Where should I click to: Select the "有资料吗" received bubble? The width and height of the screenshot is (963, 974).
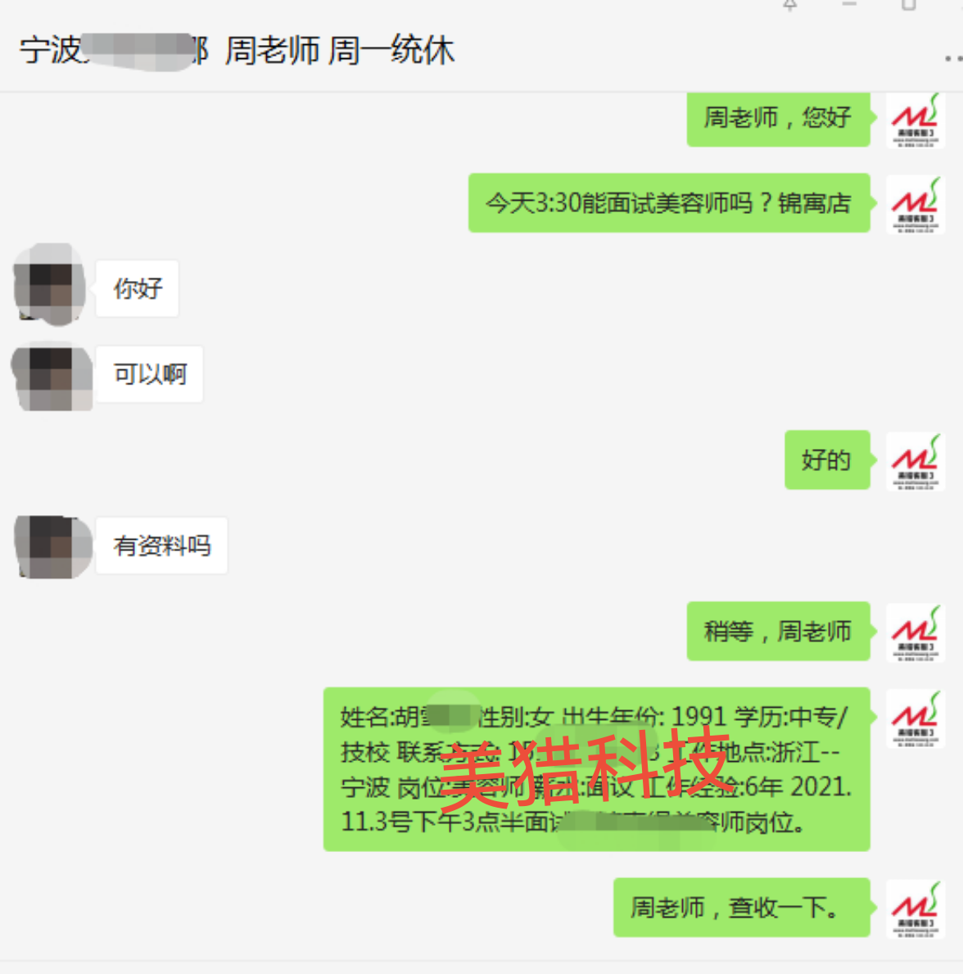(x=161, y=546)
